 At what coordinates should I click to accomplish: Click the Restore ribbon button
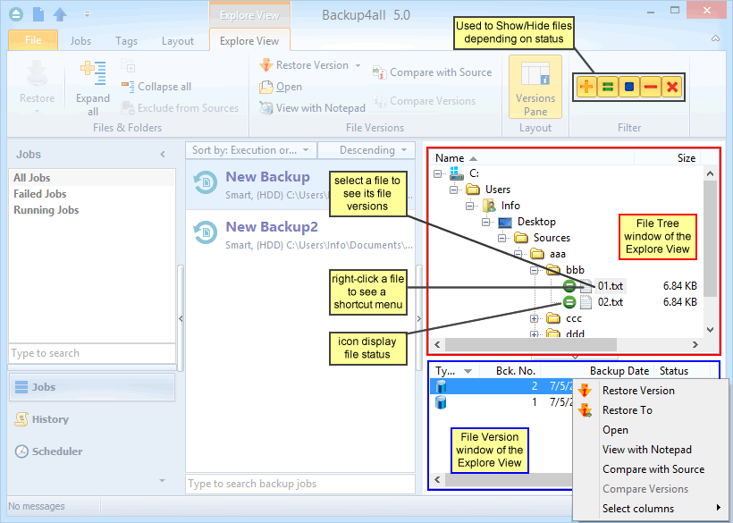tap(37, 86)
